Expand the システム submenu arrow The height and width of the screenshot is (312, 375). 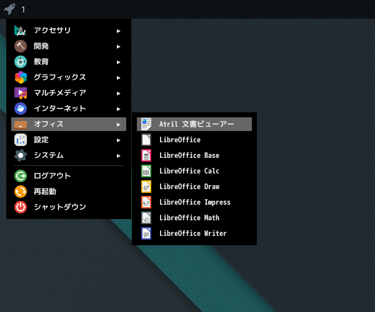pyautogui.click(x=118, y=156)
